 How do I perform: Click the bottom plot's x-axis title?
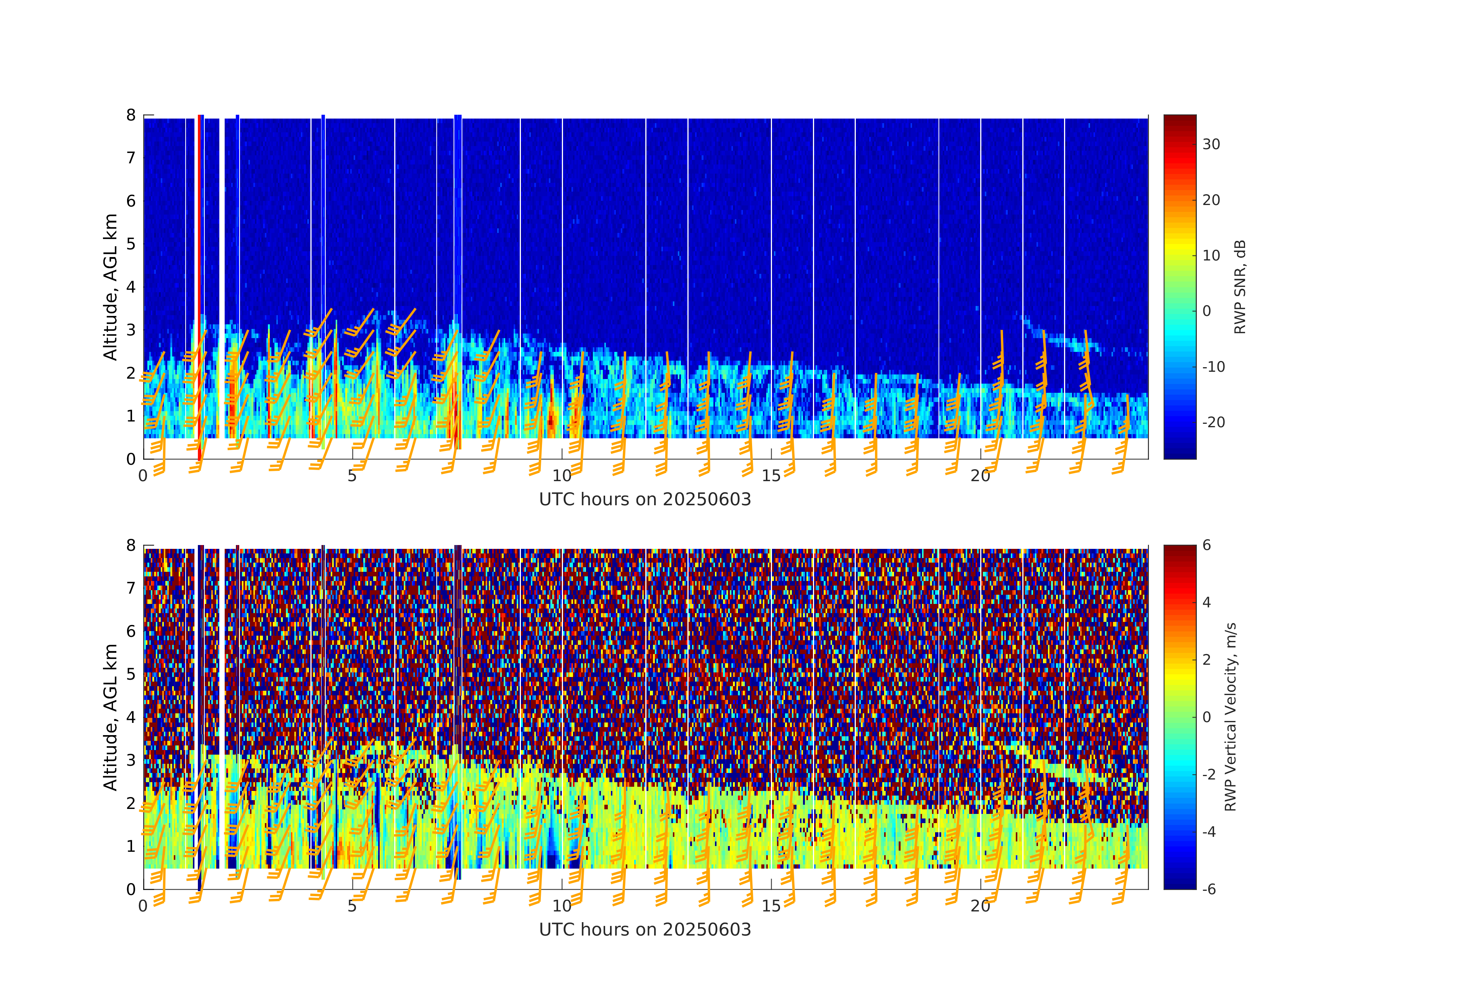tap(645, 930)
